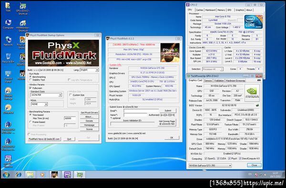Click the NVIDIA logo in GPU-Z
286x188 pixels.
252,93
